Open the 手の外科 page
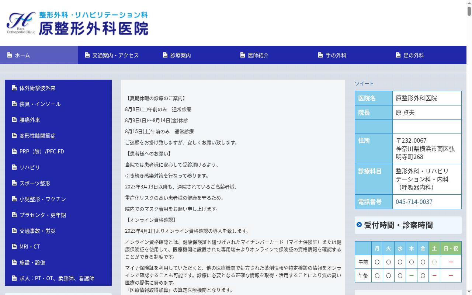 tap(350, 55)
